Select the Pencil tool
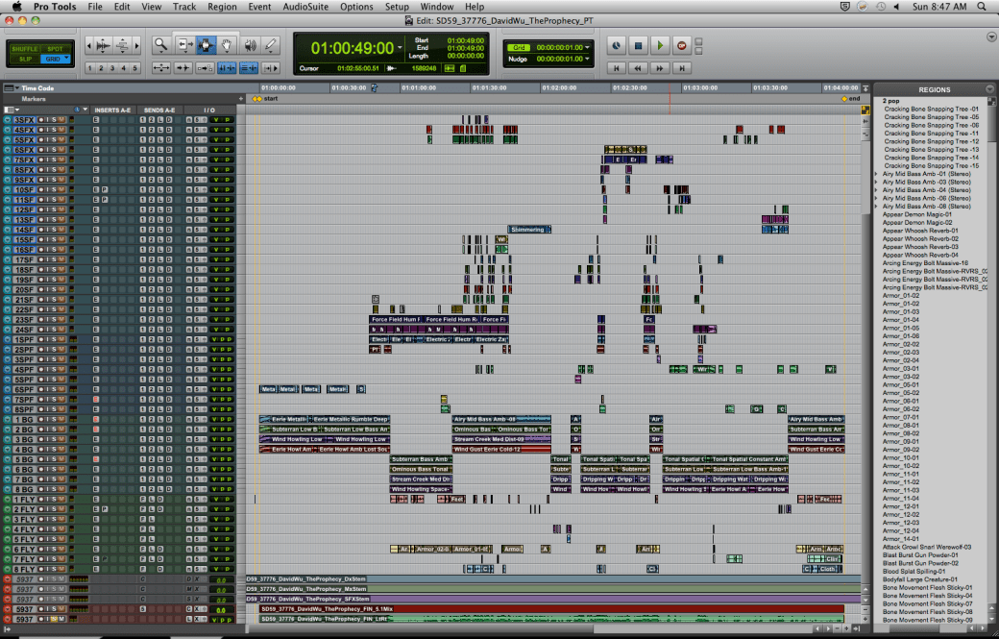Viewport: 999px width, 639px height. tap(270, 45)
